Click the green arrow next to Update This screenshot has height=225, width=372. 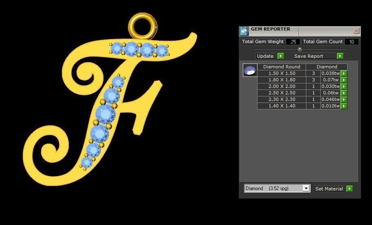click(281, 56)
